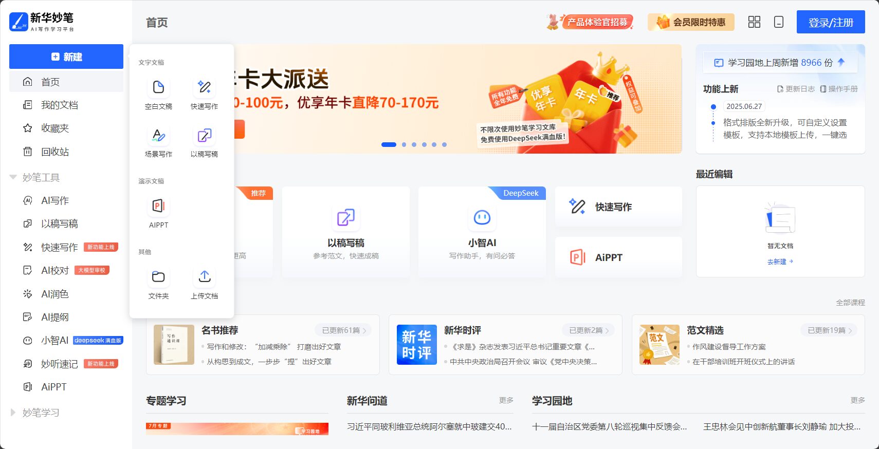
Task: Click the 新华妙笔 logo
Action: 42,22
